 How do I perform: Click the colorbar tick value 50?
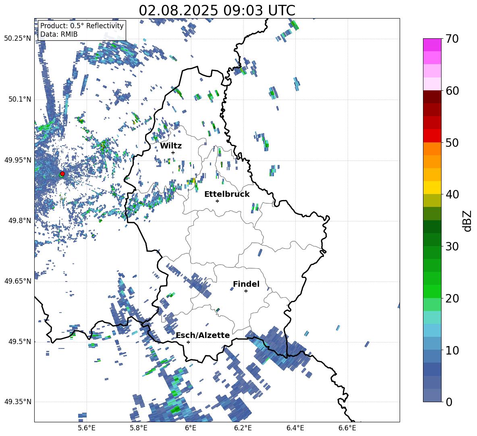[452, 143]
